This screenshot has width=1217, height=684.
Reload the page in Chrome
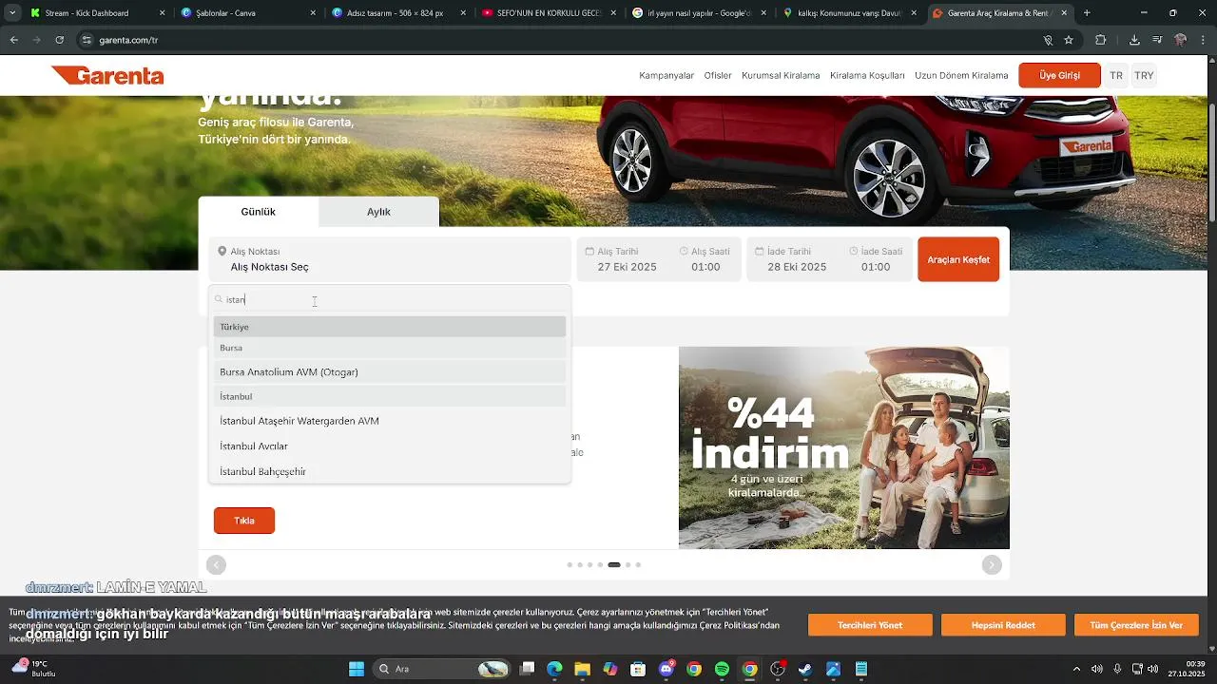[60, 40]
